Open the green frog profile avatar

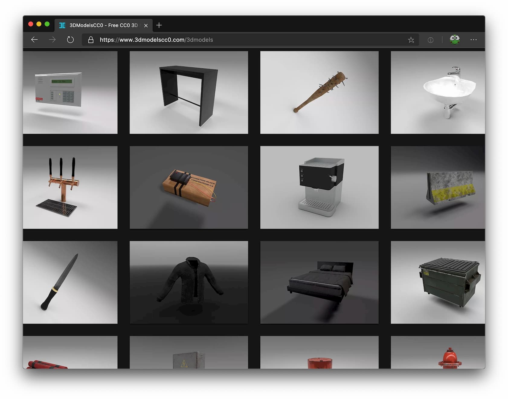pos(455,39)
